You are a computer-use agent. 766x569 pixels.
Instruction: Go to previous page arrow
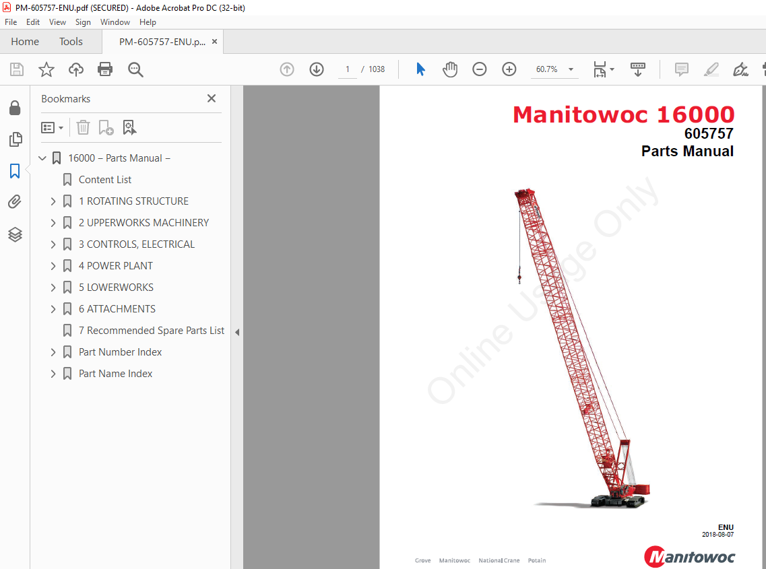pyautogui.click(x=287, y=69)
